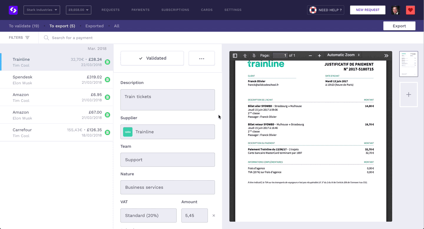Go to previous page with the up arrow

tap(245, 55)
